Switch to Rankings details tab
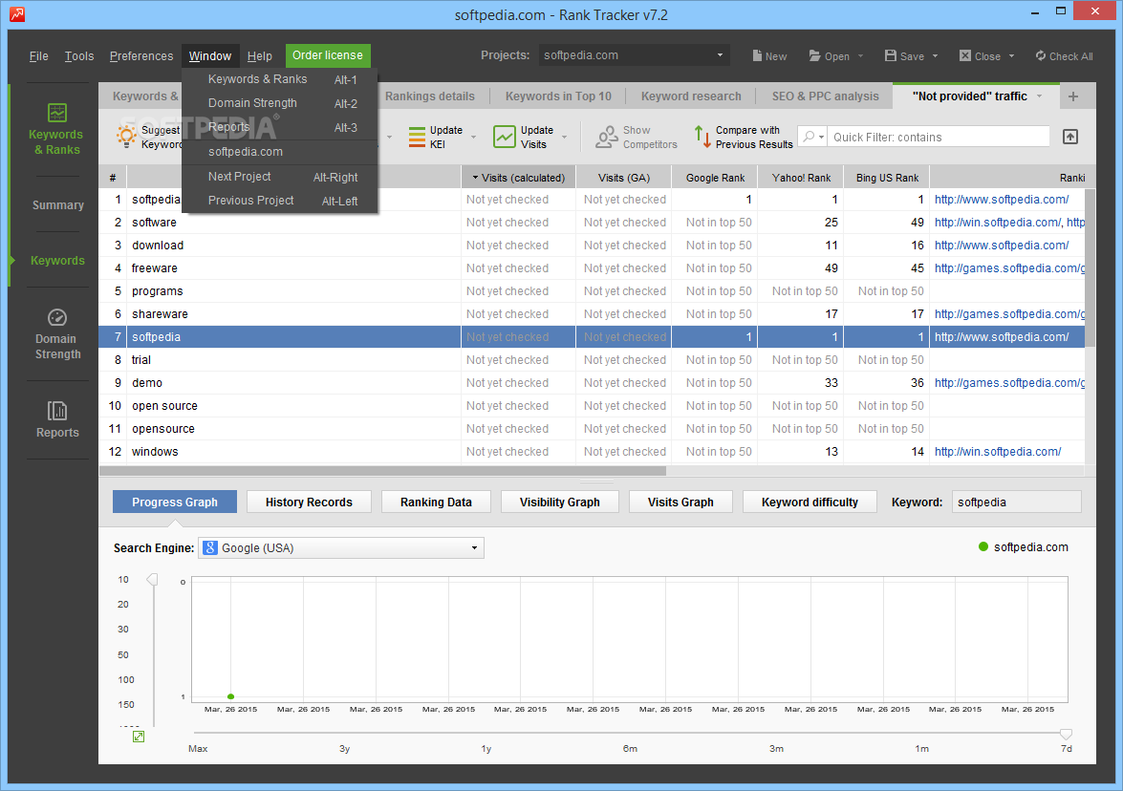 coord(430,96)
